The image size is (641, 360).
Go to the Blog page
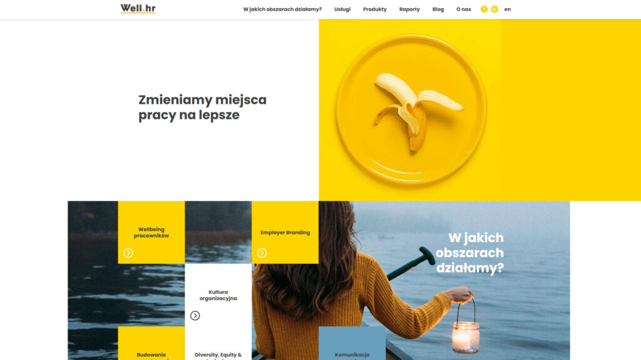438,9
